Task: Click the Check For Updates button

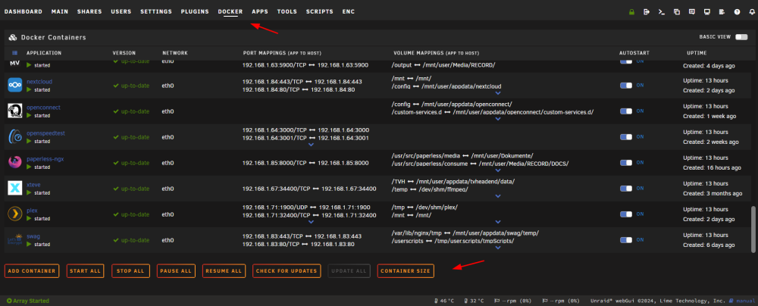Action: [287, 270]
